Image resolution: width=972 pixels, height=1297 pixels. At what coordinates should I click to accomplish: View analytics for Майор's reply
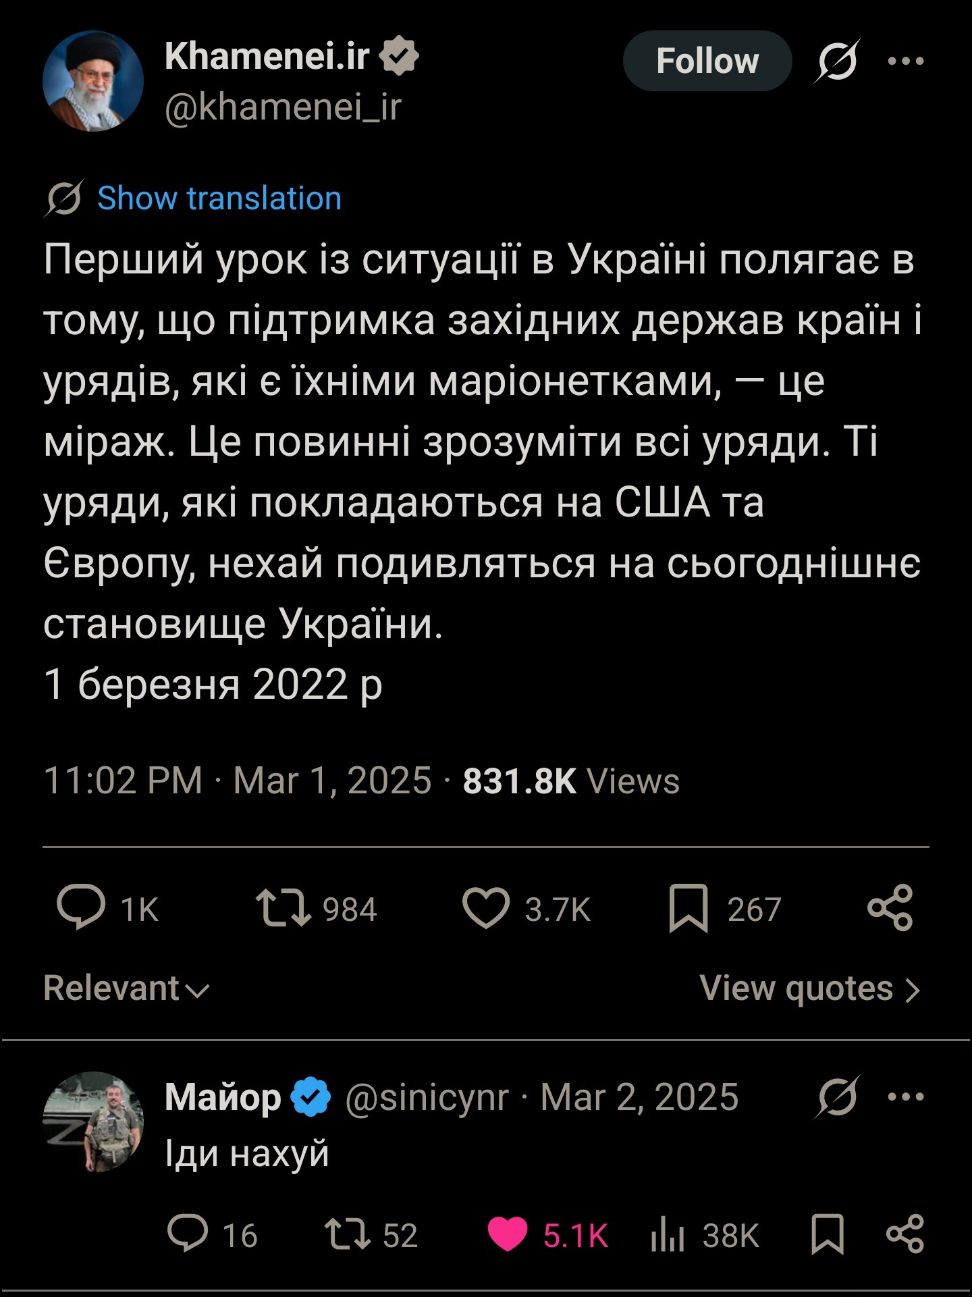(x=668, y=1236)
